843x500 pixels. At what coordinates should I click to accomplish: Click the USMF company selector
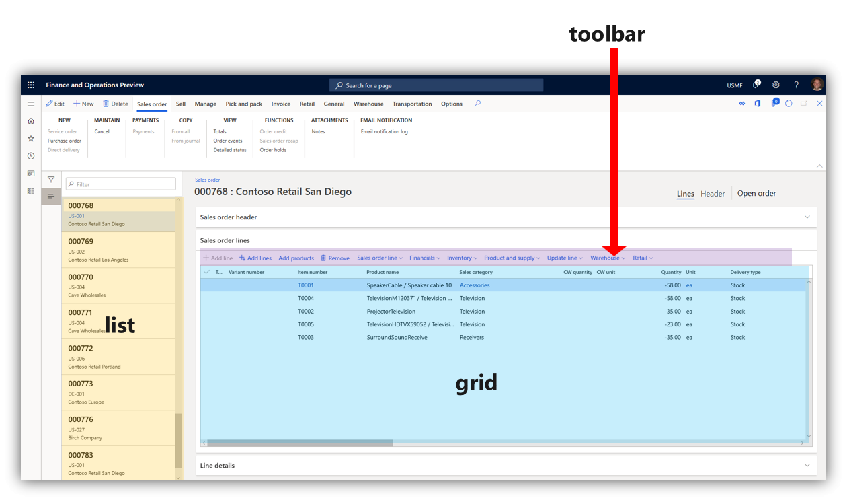tap(735, 85)
